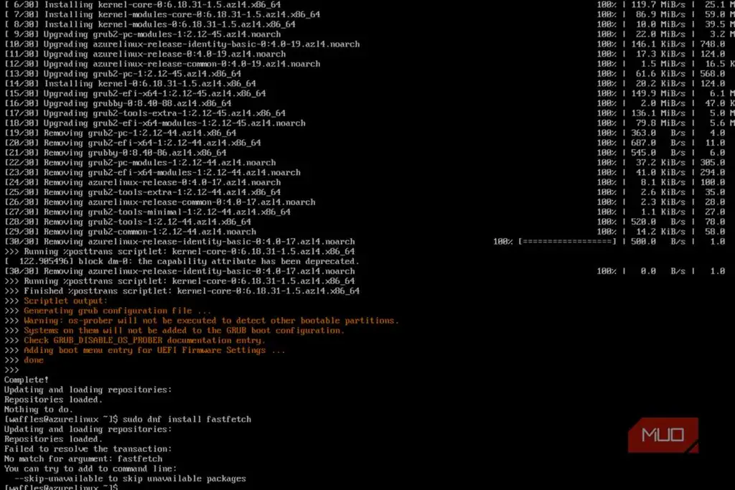The height and width of the screenshot is (490, 735).
Task: Click the 'sudo dnf install fastfetch' command
Action: (187, 419)
